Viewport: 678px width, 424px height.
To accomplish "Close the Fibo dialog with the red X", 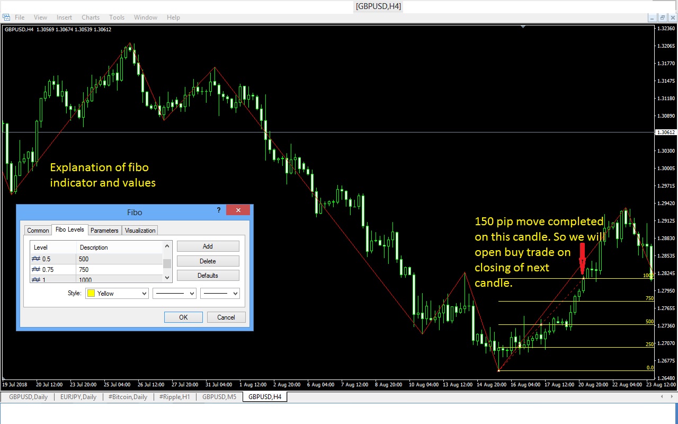I will (x=238, y=210).
